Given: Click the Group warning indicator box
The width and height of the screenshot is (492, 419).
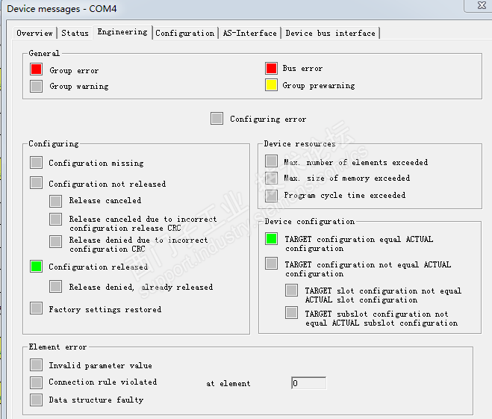Looking at the screenshot, I should (x=36, y=86).
